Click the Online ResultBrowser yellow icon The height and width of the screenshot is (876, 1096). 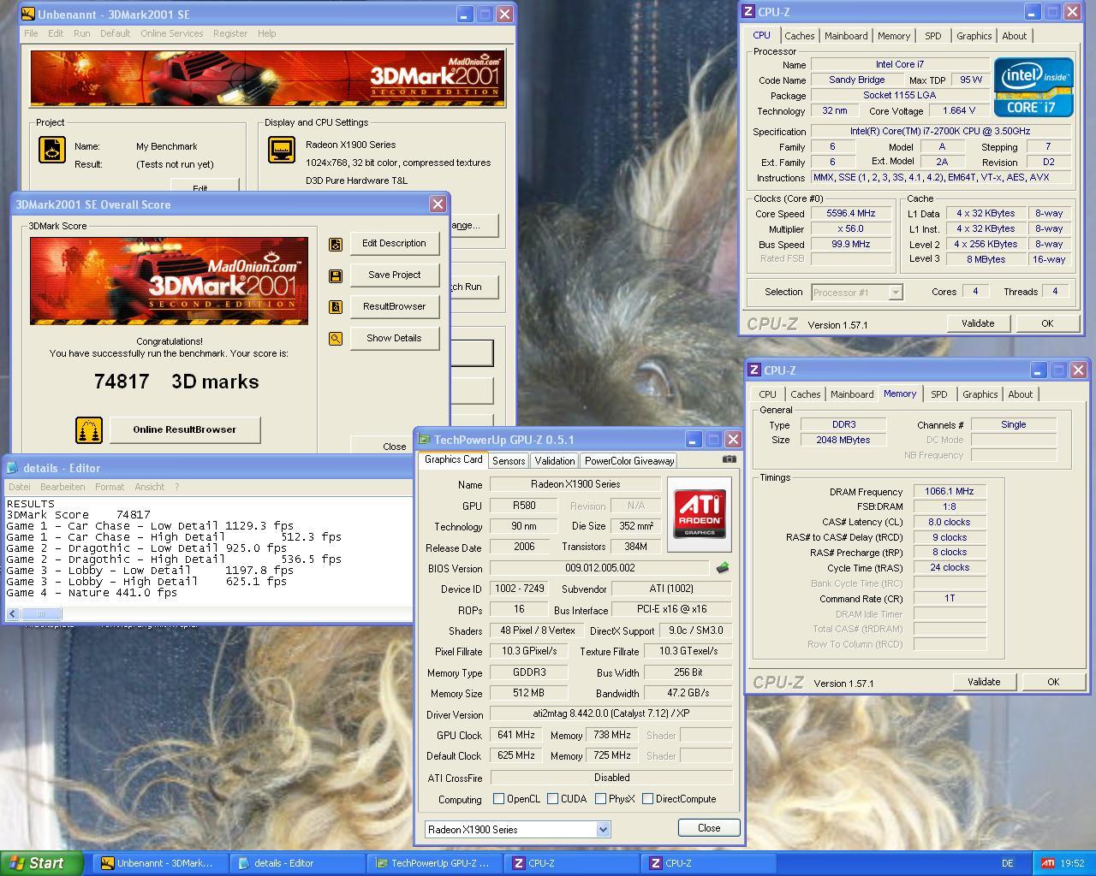coord(89,430)
